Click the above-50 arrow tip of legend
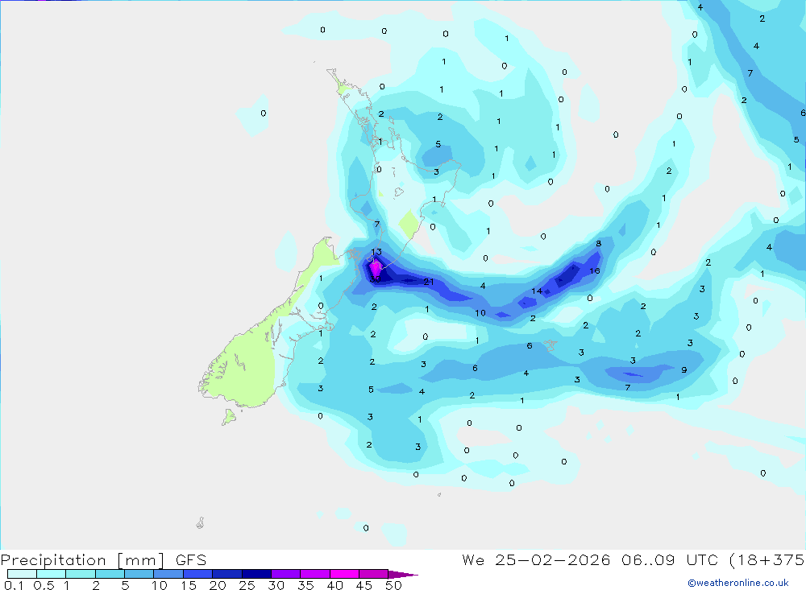The width and height of the screenshot is (806, 590). coord(402,575)
